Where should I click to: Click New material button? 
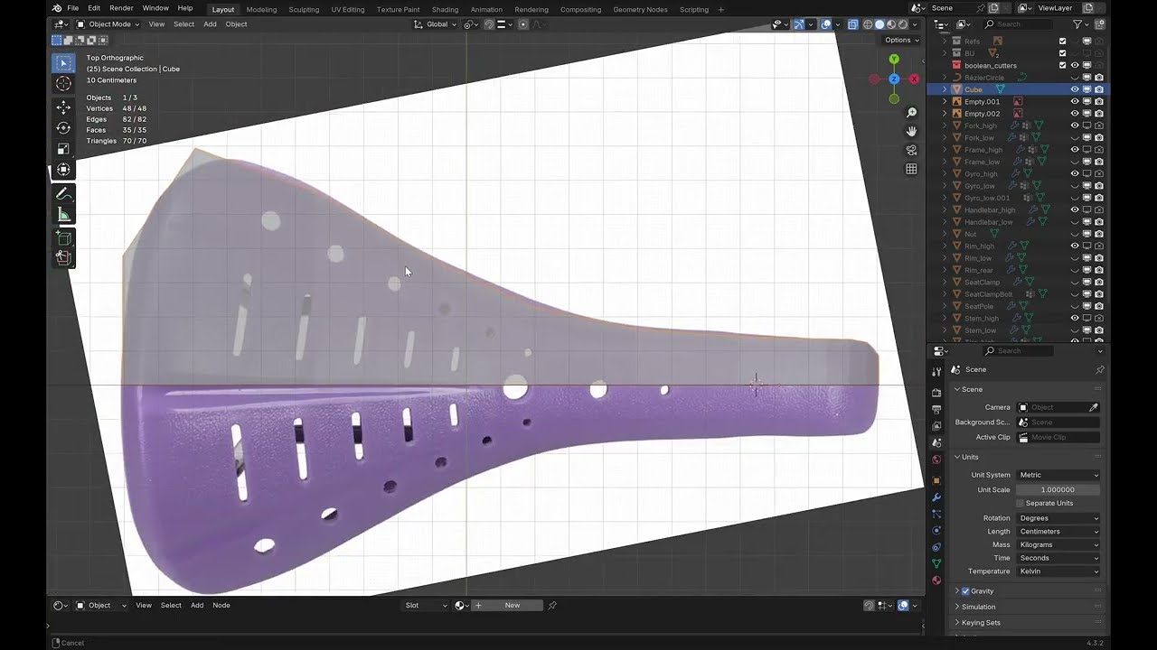(512, 605)
